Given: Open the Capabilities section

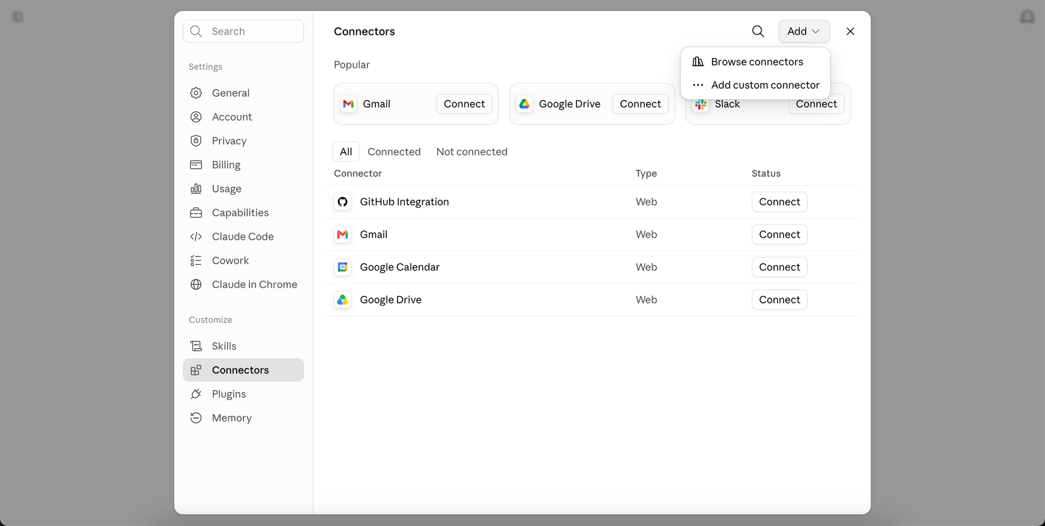Looking at the screenshot, I should [243, 213].
